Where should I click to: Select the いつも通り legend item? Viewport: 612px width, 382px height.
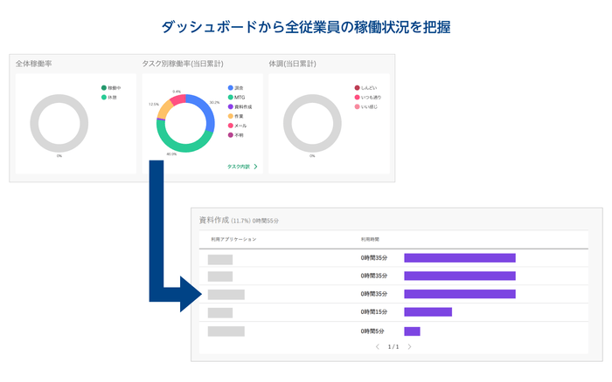pos(370,97)
